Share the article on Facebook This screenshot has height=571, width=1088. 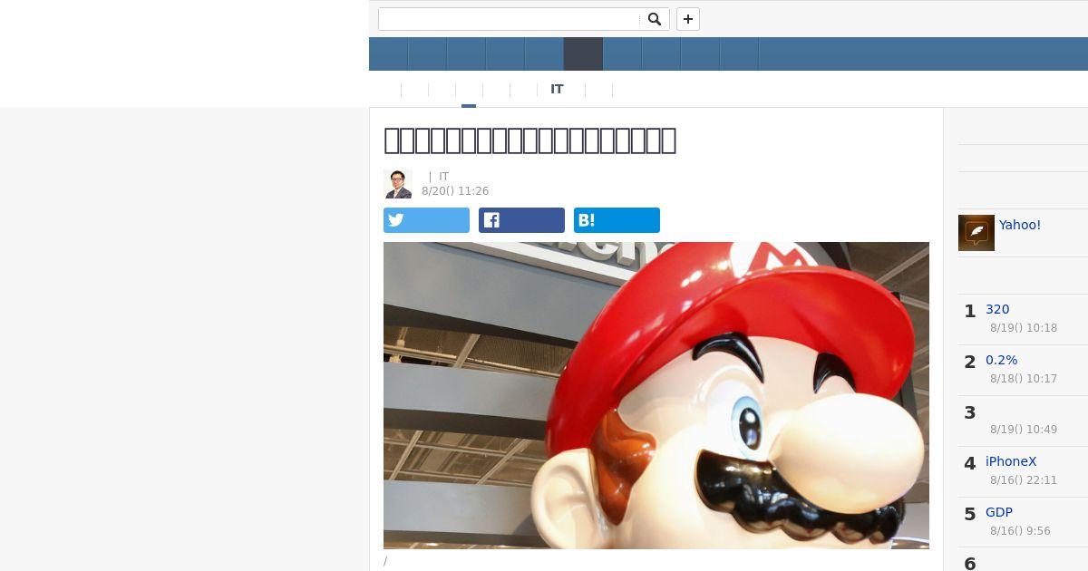[x=521, y=220]
